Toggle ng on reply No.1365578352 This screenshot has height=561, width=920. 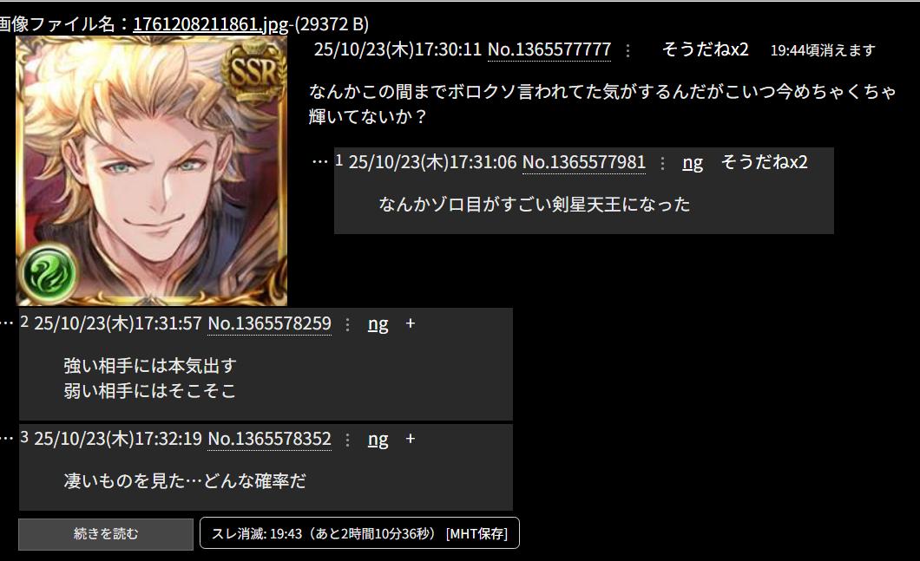[378, 440]
